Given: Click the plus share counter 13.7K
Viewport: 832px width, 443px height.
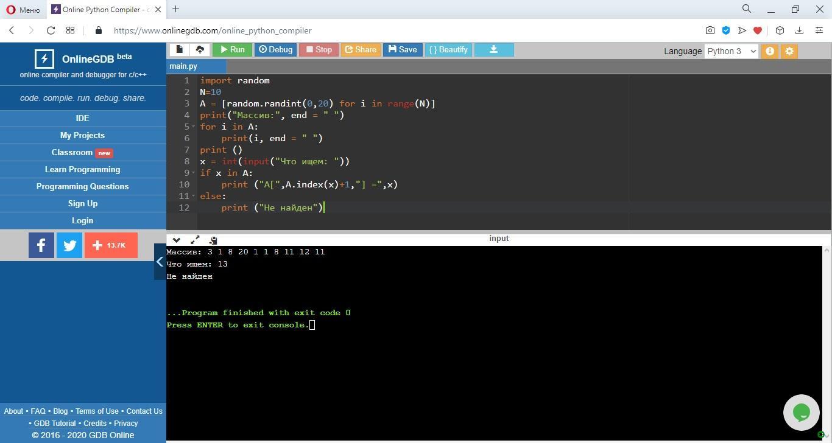Looking at the screenshot, I should coord(111,245).
